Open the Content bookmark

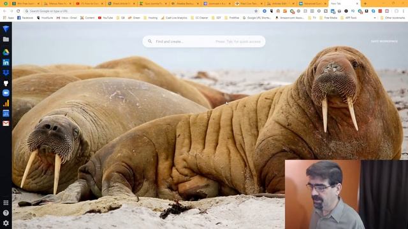(x=87, y=18)
